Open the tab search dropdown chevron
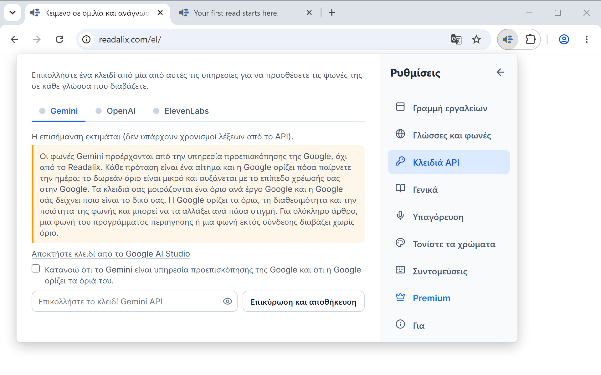The width and height of the screenshot is (601, 375). 13,13
